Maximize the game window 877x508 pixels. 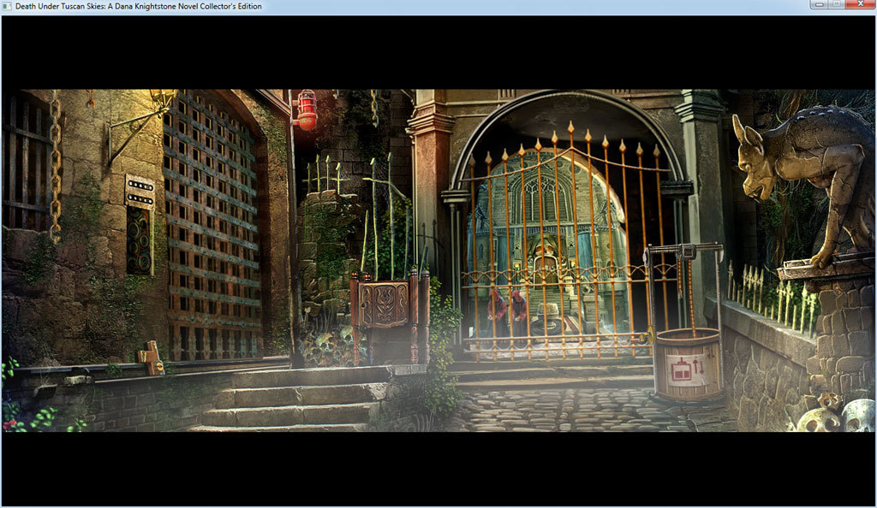(838, 4)
